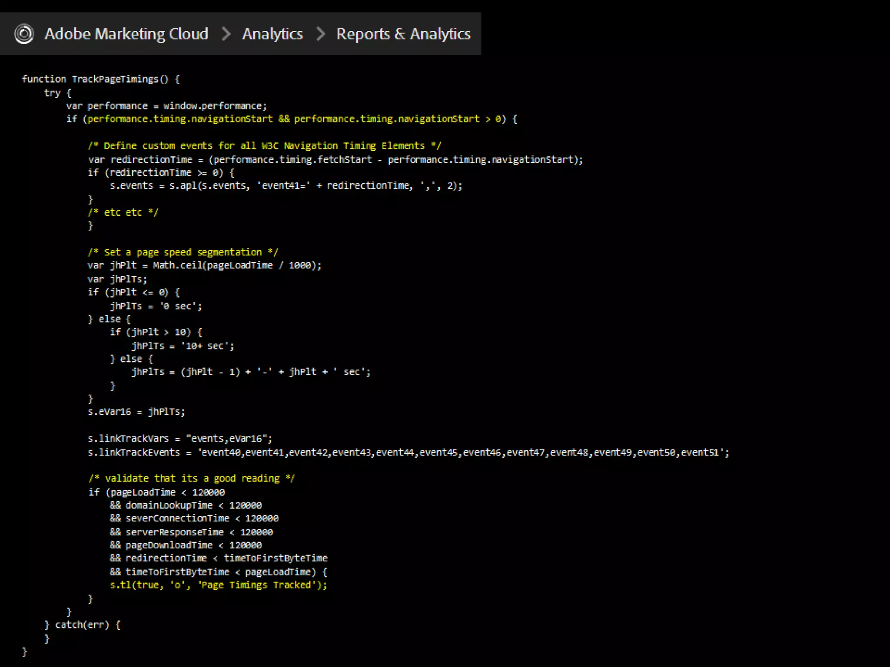Click the W3C Navigation Timing comment

click(264, 146)
